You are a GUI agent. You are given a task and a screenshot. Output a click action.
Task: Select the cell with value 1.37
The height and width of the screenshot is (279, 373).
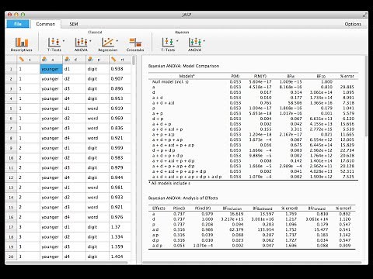pos(120,227)
